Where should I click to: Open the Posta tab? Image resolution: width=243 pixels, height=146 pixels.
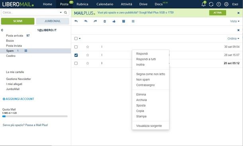tap(64, 4)
